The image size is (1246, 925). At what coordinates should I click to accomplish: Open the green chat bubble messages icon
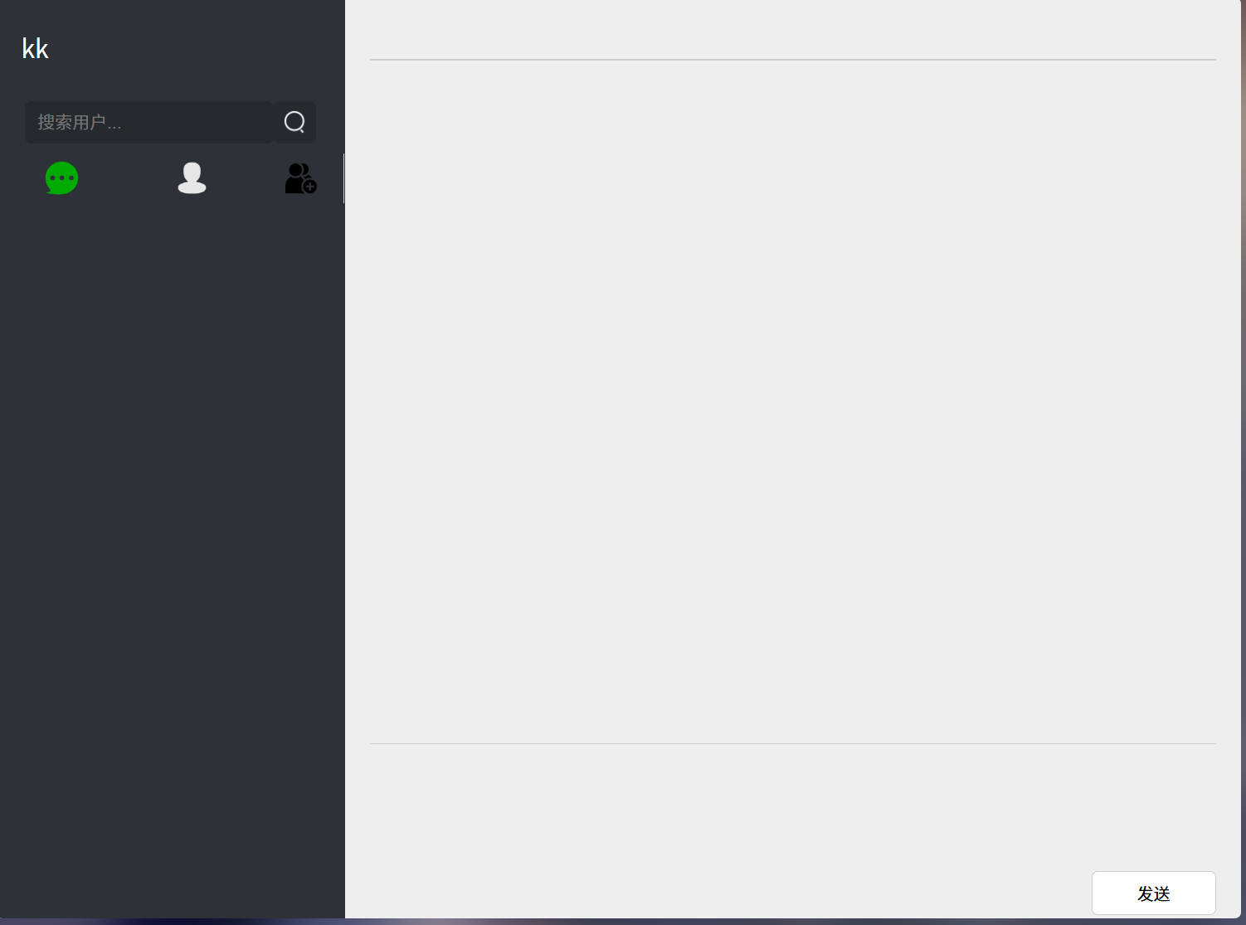[x=62, y=178]
